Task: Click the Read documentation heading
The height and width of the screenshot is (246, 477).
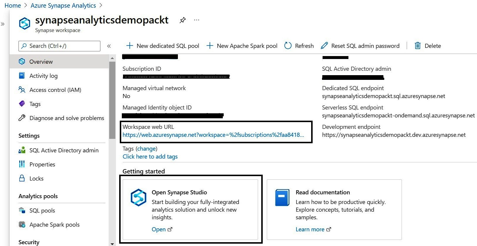Action: coord(323,192)
